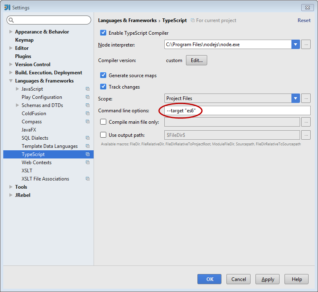Open Help for settings dialog

[x=296, y=279]
